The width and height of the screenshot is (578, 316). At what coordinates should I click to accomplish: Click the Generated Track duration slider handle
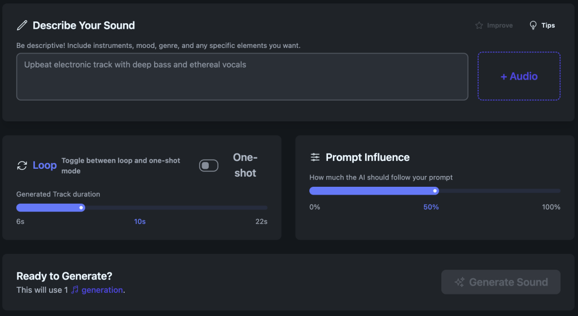81,208
